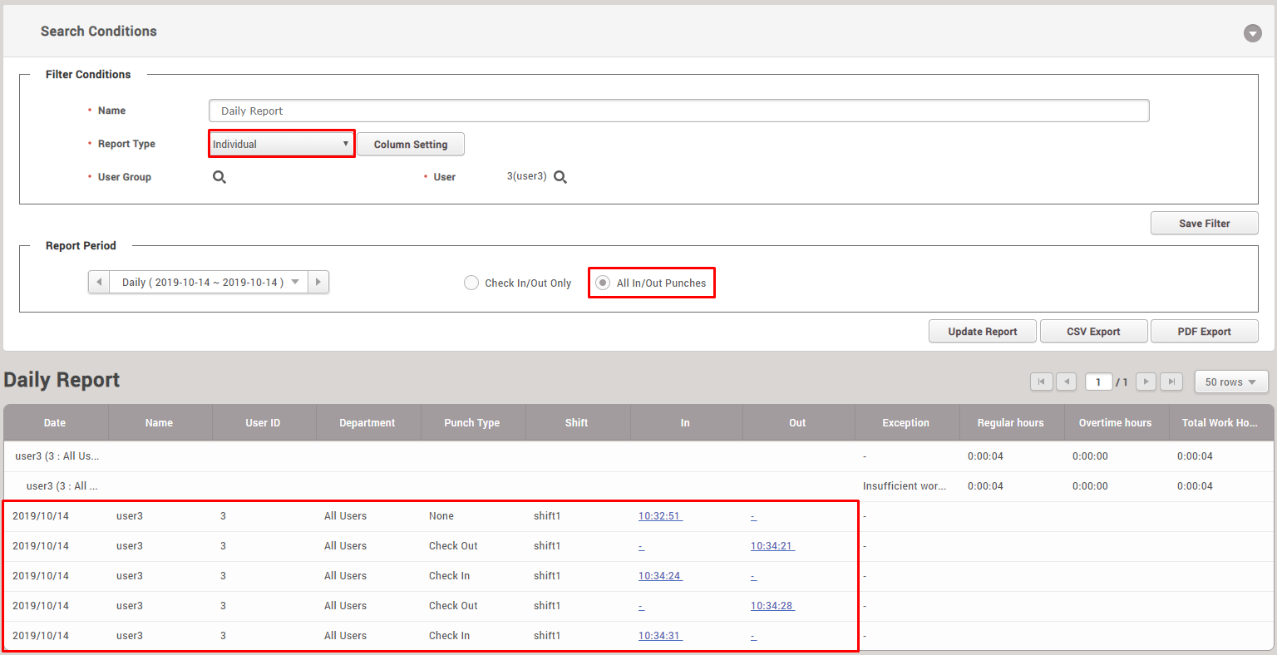Click the User Group search magnifier icon

click(x=219, y=177)
